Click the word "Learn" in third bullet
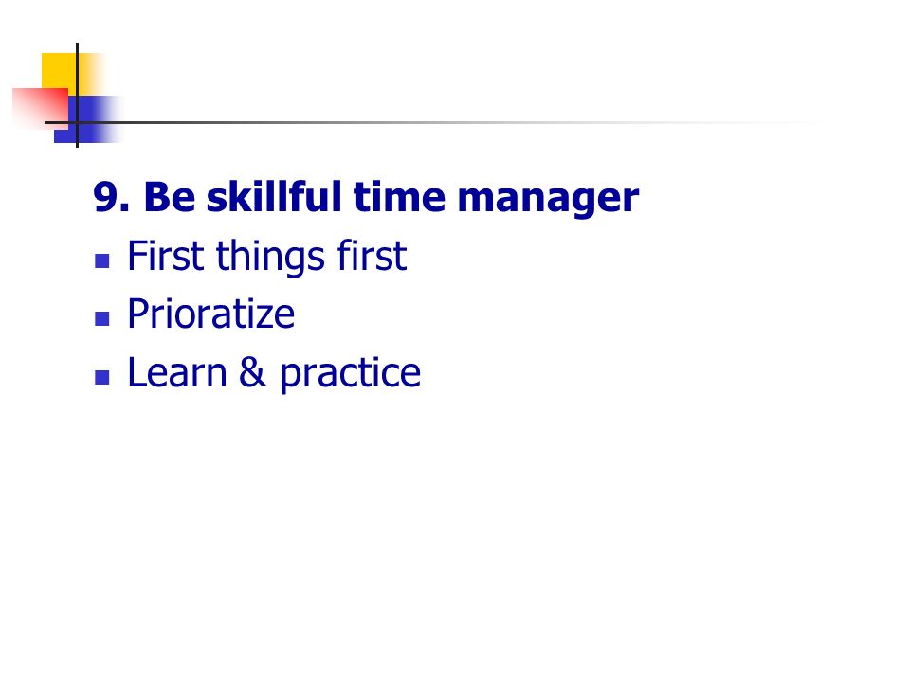The height and width of the screenshot is (682, 910). pos(177,372)
